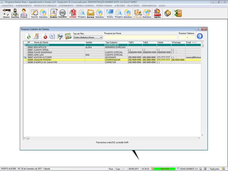Open the PRODUTOS E SERVIÇOS menu
Viewport: 228px width, 171px height.
(x=45, y=6)
